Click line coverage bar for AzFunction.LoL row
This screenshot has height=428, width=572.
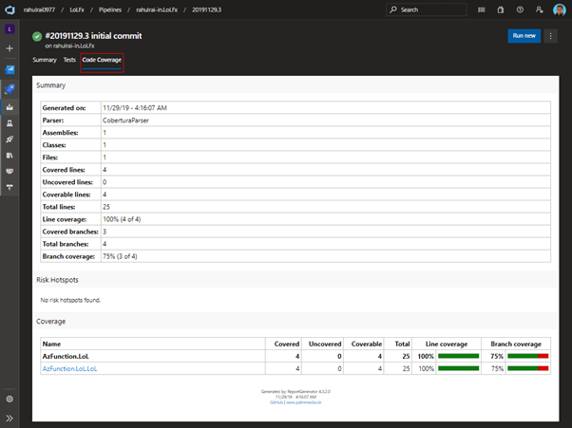point(459,356)
